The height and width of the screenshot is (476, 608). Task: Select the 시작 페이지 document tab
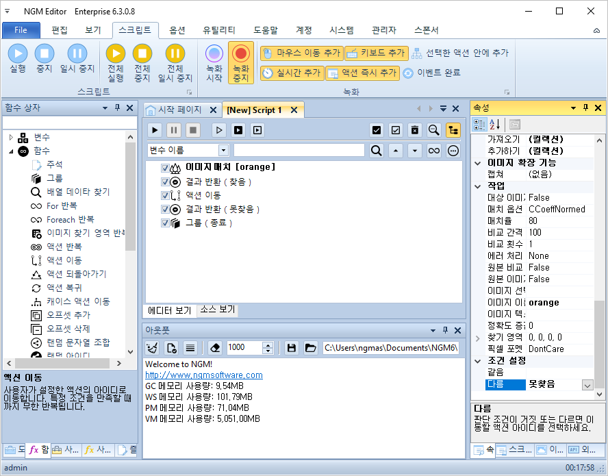[179, 110]
